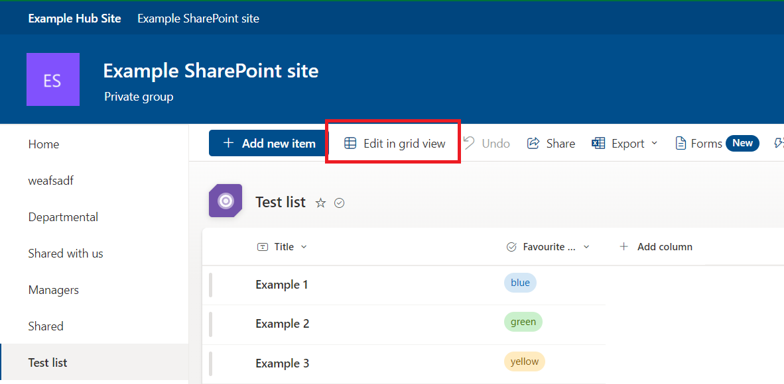The image size is (784, 384).
Task: Click the lightning automate icon at far right
Action: pos(780,143)
